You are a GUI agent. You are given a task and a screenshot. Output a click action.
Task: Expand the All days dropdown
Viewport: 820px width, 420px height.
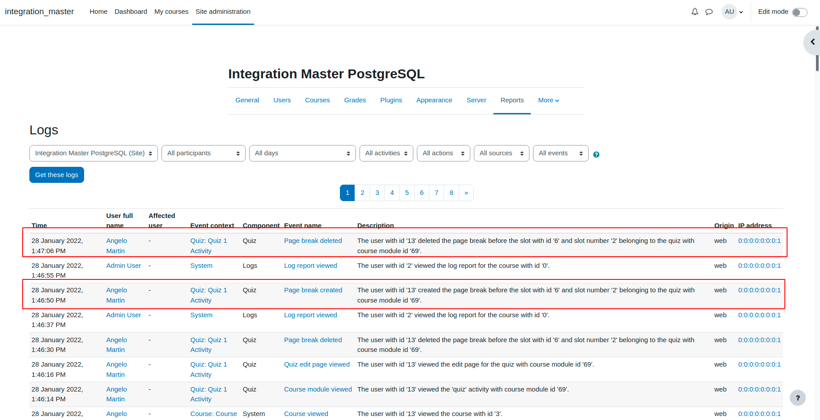click(302, 153)
